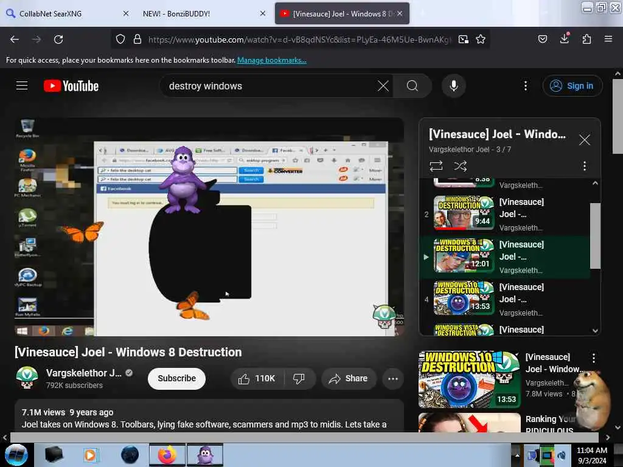Open the YouTube guide hamburger menu

click(x=22, y=85)
